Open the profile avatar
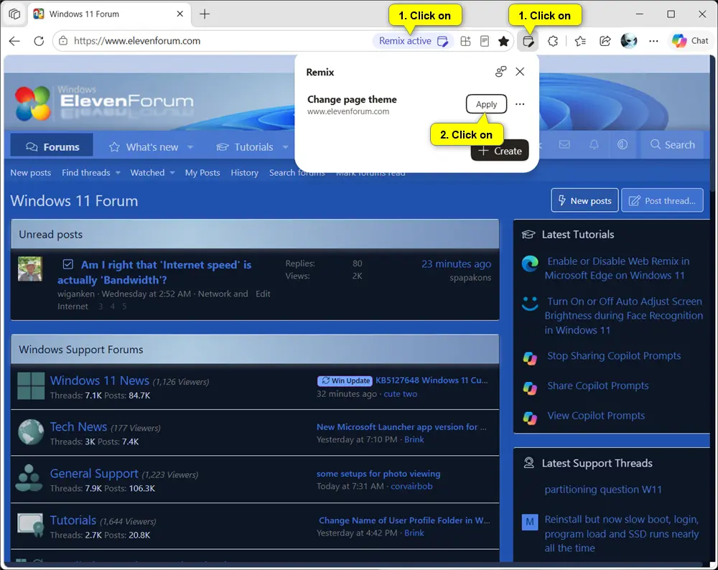Viewport: 718px width, 570px height. pyautogui.click(x=629, y=41)
